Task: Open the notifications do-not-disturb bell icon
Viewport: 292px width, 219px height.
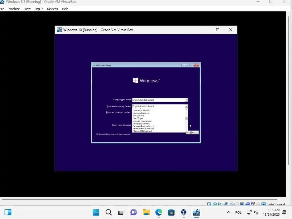Action: pos(284,212)
